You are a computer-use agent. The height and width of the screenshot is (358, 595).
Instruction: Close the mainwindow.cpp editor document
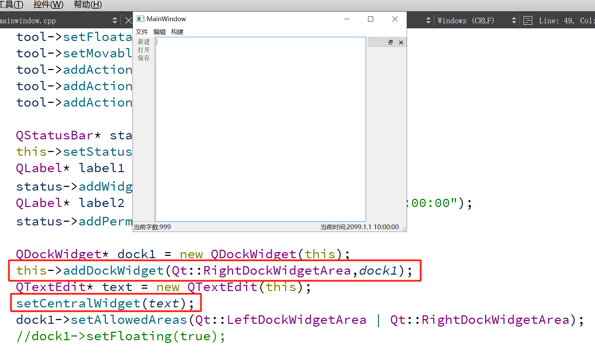click(129, 20)
